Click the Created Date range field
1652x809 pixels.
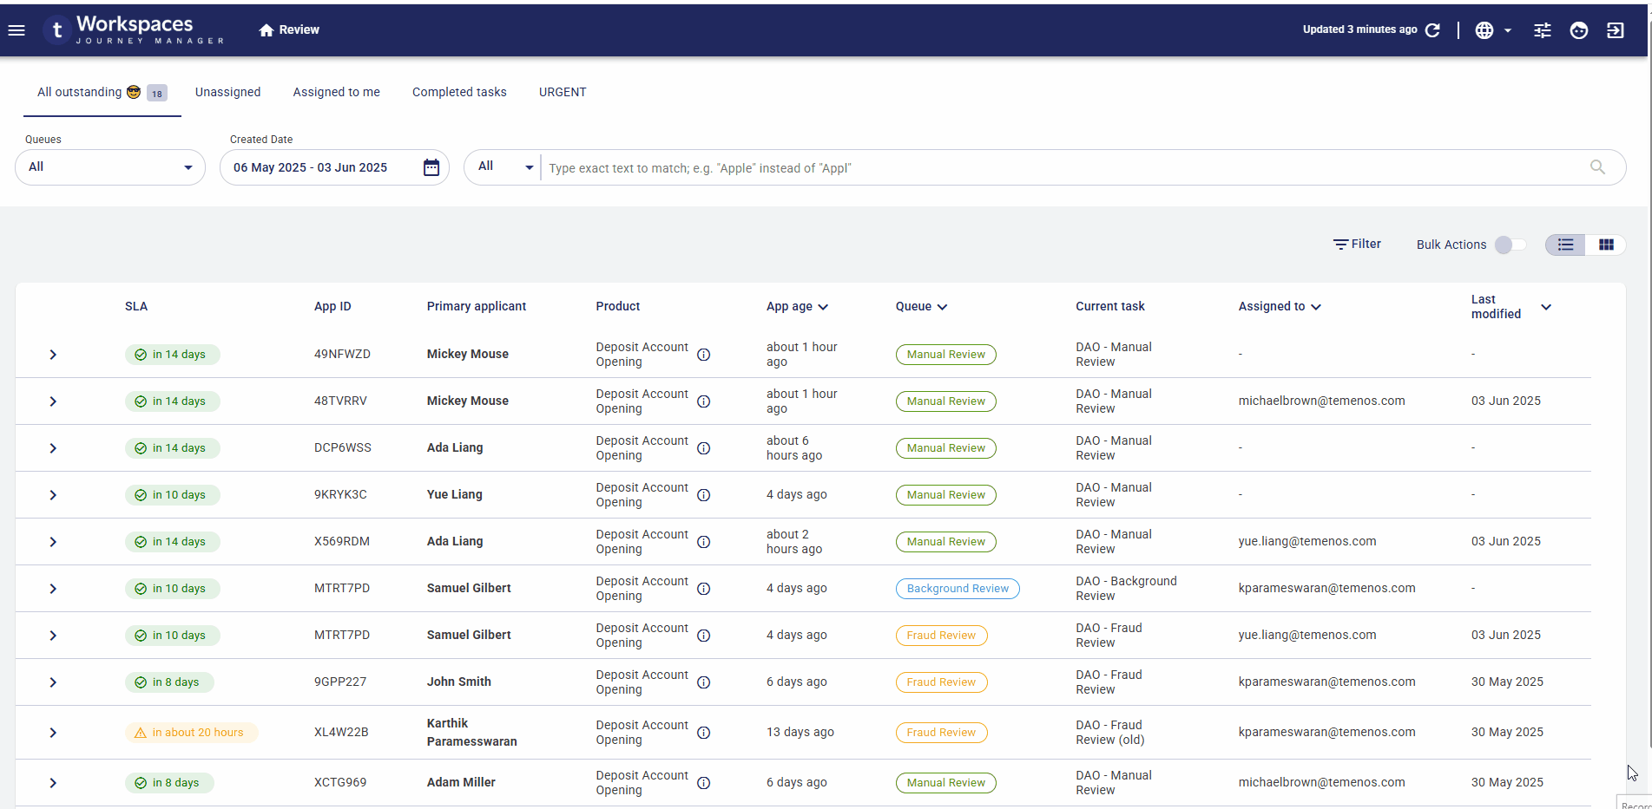334,167
